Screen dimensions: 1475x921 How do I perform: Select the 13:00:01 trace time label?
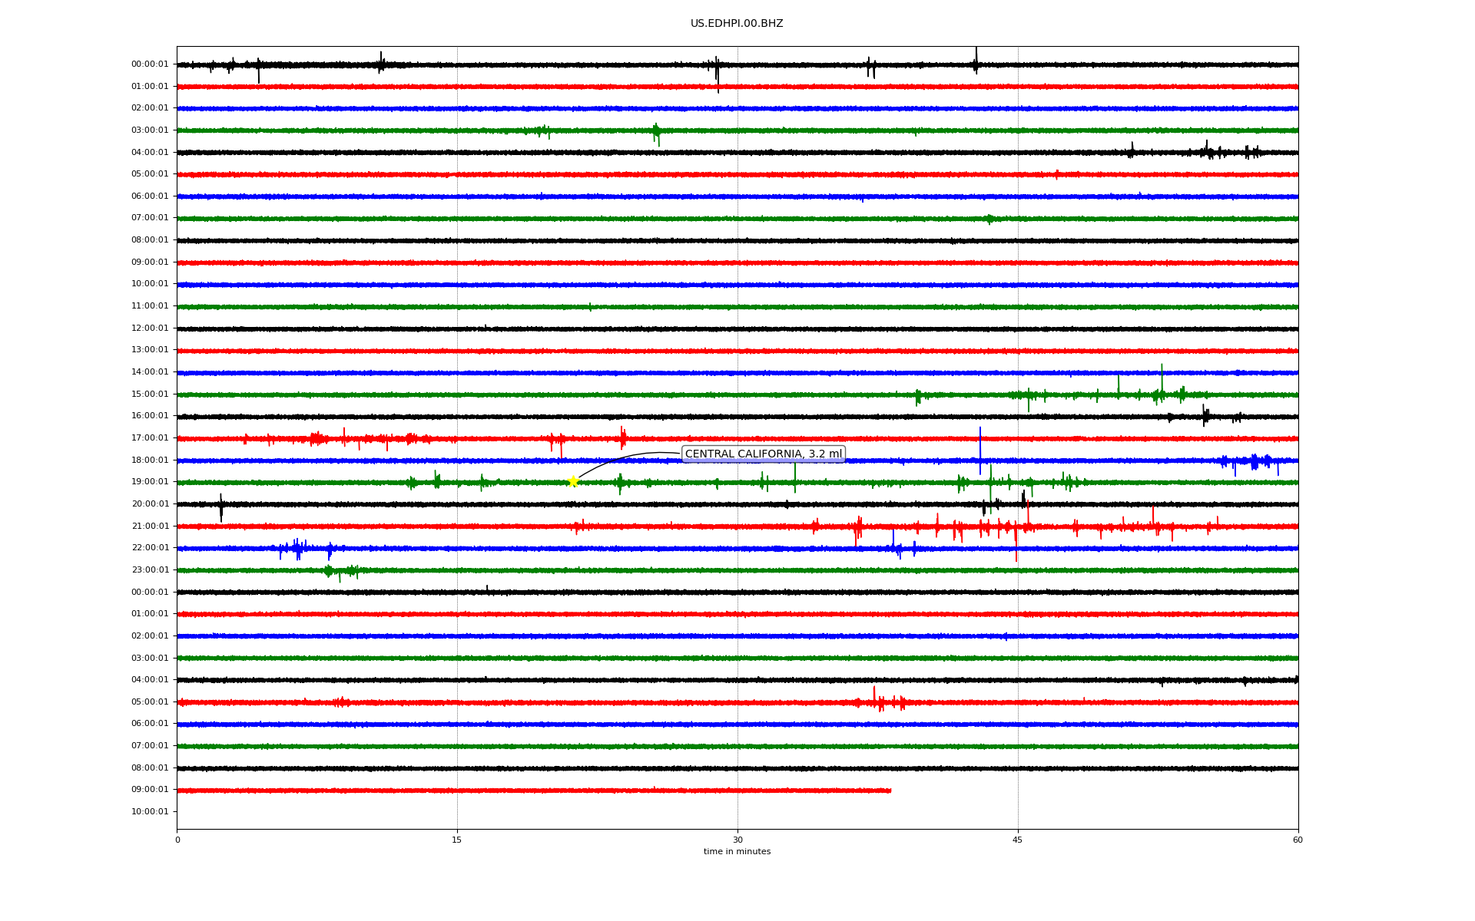150,350
